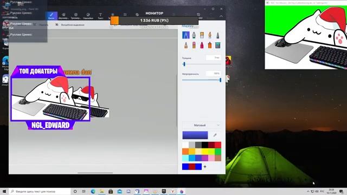Adjust the opacity (Непрозрачность) slider
The height and width of the screenshot is (195, 347).
(201, 80)
